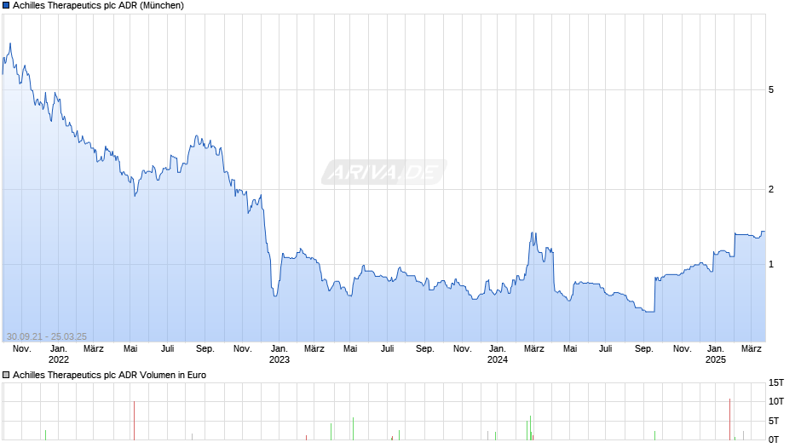Click the blue legend square beside the chart title
Screen dimensions: 801x448
tap(6, 5)
